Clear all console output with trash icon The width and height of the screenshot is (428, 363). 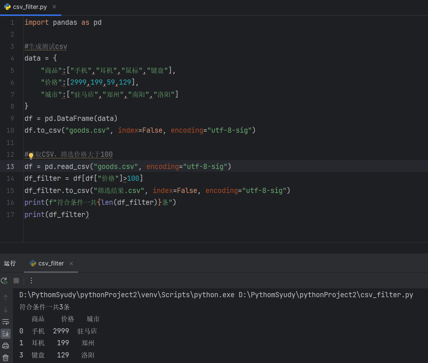tap(5, 358)
